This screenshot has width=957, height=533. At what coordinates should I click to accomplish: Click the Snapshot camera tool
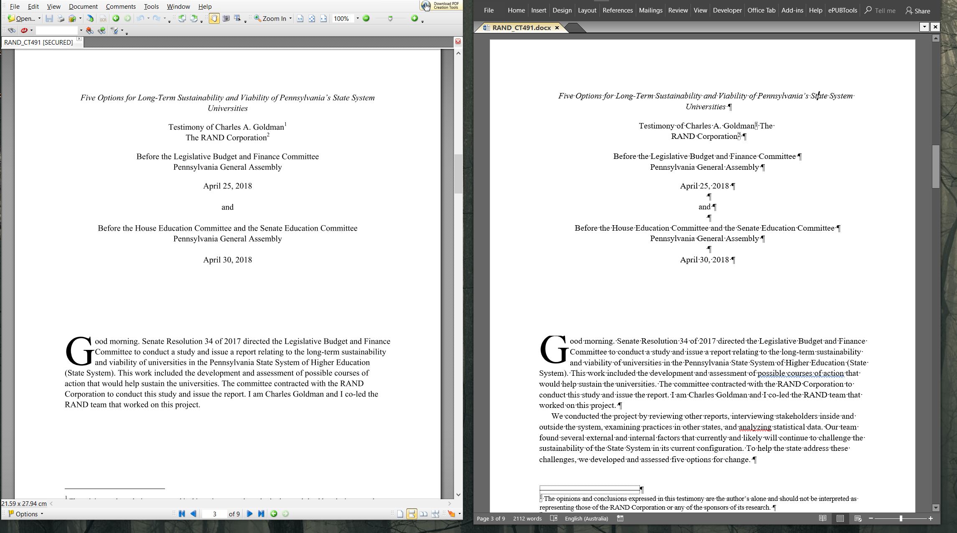click(226, 18)
